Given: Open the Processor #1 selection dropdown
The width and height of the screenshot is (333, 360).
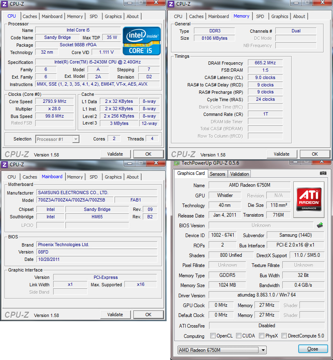Looking at the screenshot, I should [x=57, y=139].
